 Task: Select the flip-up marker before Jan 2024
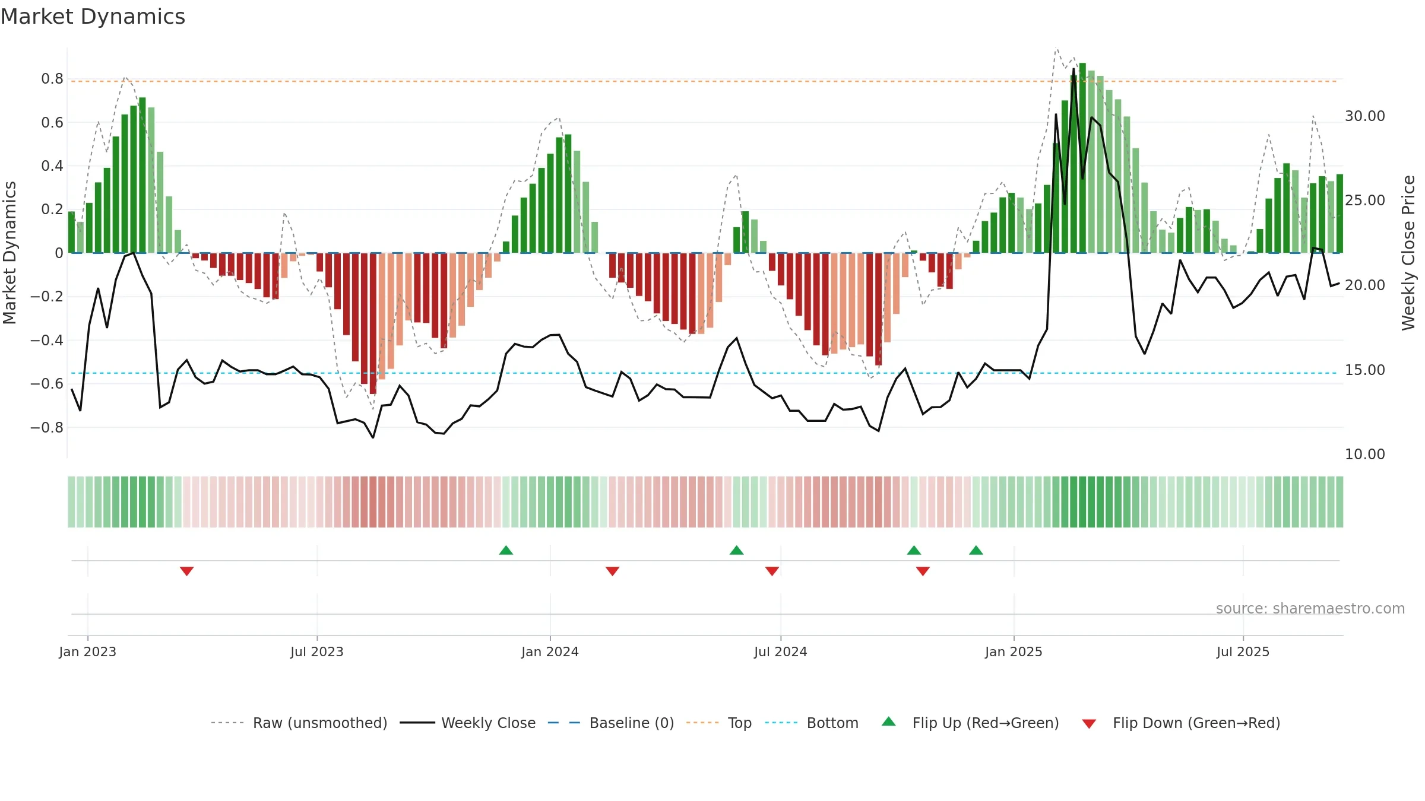506,550
